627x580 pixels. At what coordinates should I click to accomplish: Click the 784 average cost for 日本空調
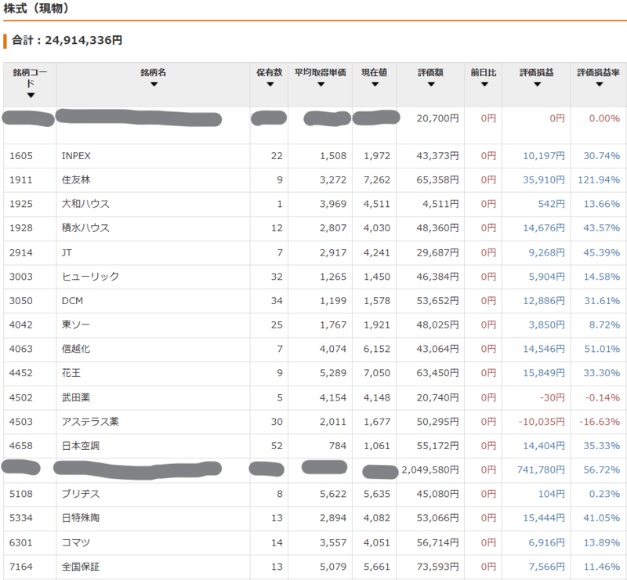[338, 446]
